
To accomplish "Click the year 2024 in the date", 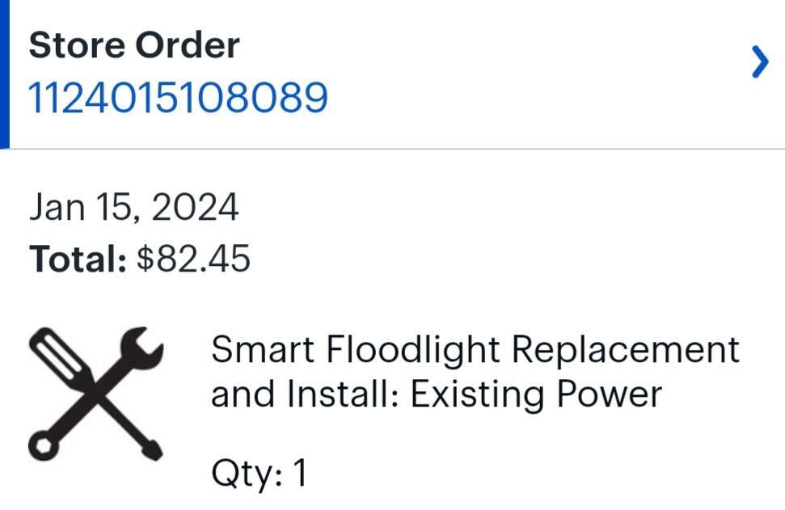I will point(195,208).
